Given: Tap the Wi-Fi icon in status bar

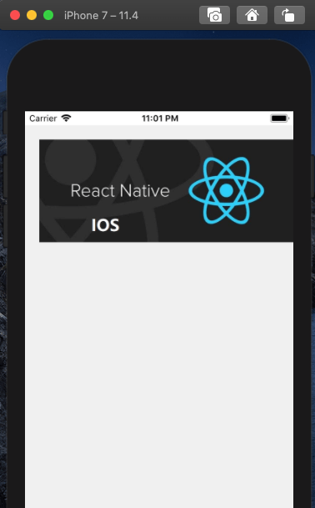Looking at the screenshot, I should click(66, 118).
